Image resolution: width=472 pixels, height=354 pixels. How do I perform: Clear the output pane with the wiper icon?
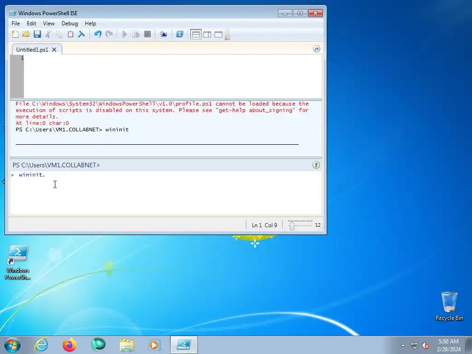(x=82, y=34)
